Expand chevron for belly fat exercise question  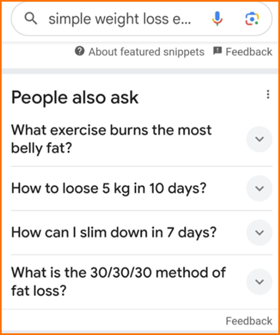(x=259, y=139)
